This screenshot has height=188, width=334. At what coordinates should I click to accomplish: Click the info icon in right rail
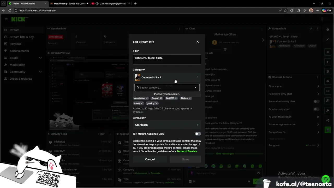(328, 30)
